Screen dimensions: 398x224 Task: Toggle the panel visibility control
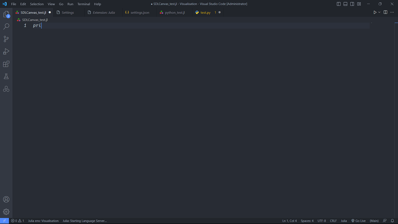coord(345,4)
